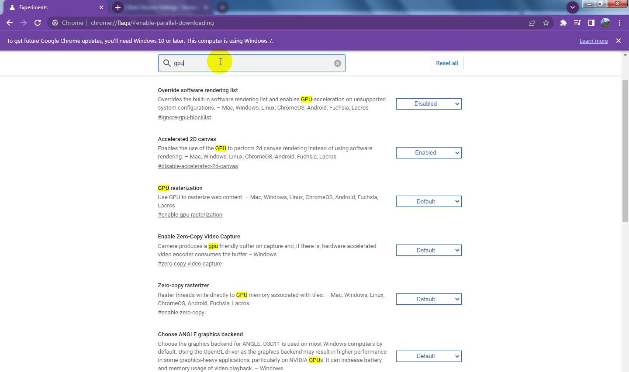Open Override software rendering list Disabled dropdown
Viewport: 629px width, 372px height.
pyautogui.click(x=429, y=104)
